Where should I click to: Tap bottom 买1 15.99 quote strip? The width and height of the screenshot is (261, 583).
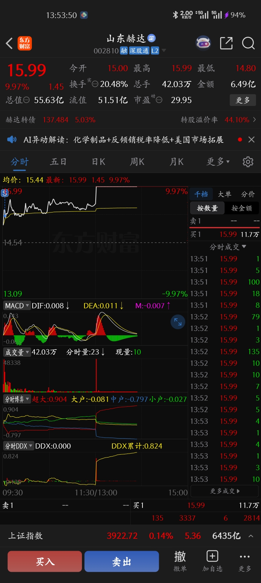tap(196, 505)
